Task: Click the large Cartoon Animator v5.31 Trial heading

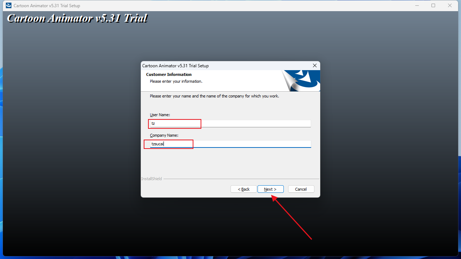Action: click(77, 18)
